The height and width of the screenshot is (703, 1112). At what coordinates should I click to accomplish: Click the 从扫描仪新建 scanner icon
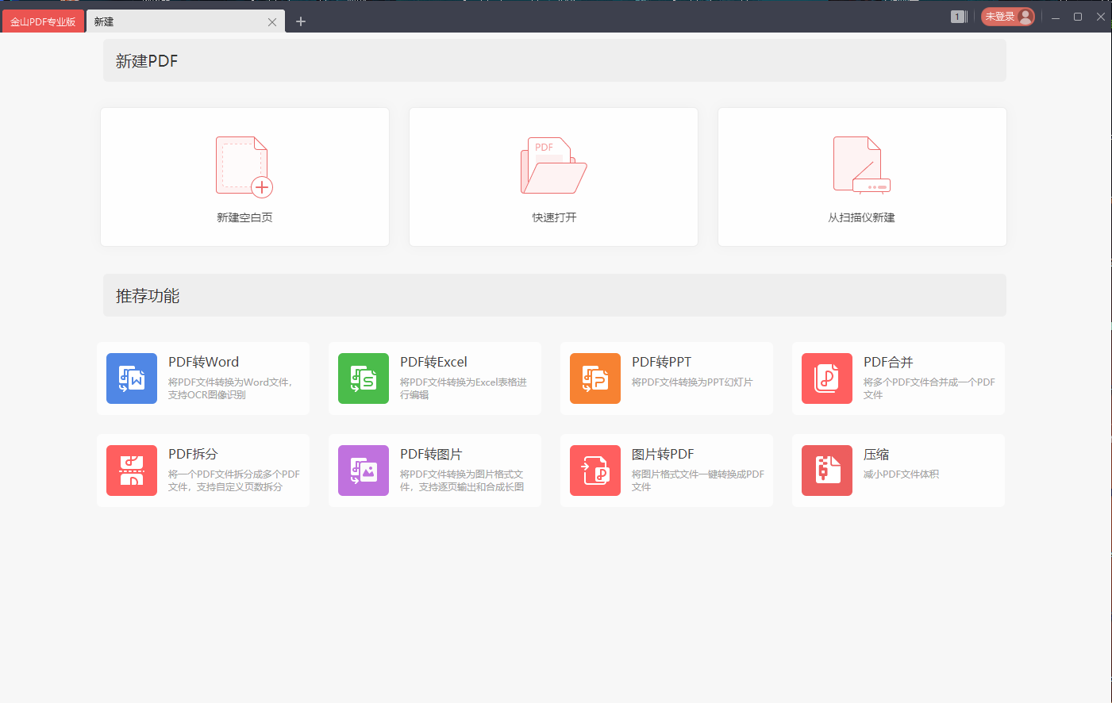(x=861, y=166)
